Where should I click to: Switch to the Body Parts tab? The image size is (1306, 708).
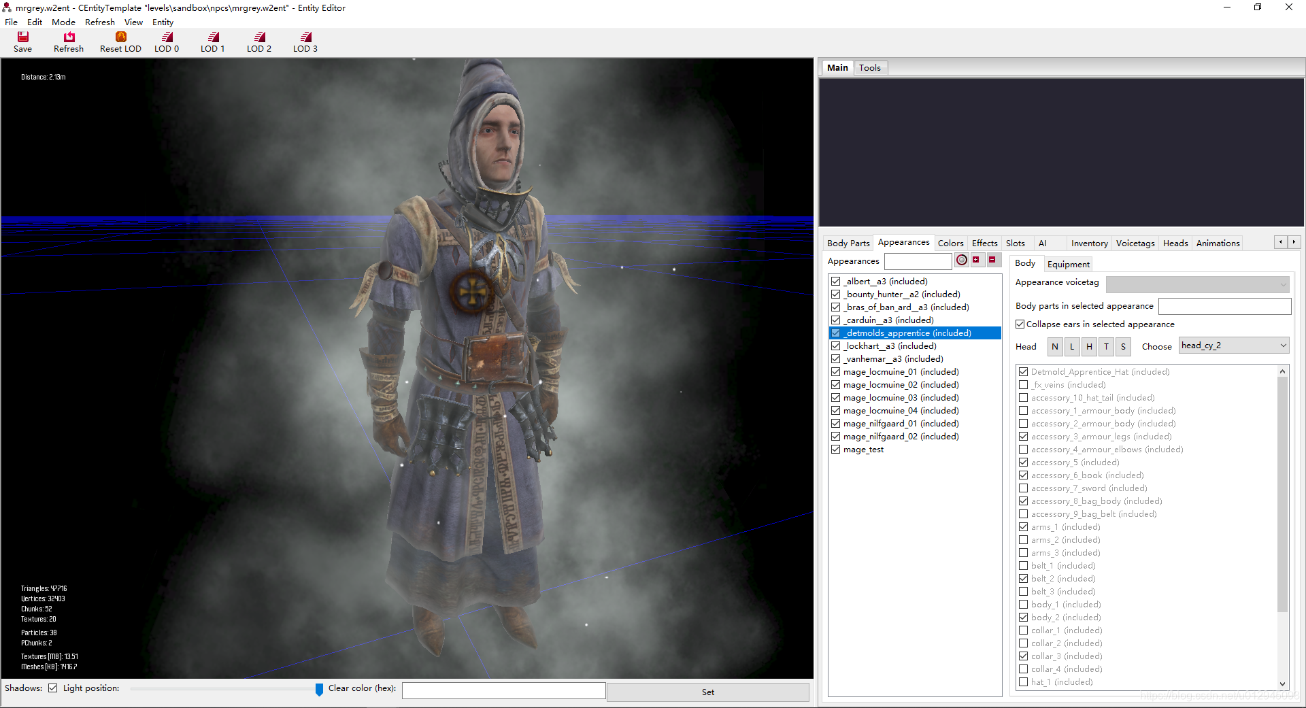pyautogui.click(x=848, y=243)
